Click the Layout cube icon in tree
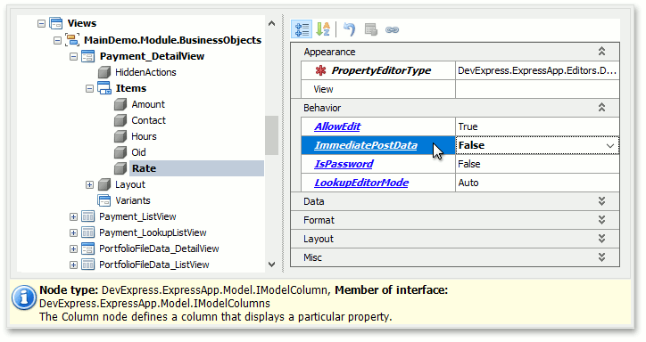This screenshot has width=646, height=342. tap(104, 184)
